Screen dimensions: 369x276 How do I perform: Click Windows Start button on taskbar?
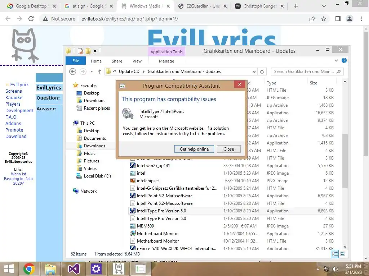point(9,269)
